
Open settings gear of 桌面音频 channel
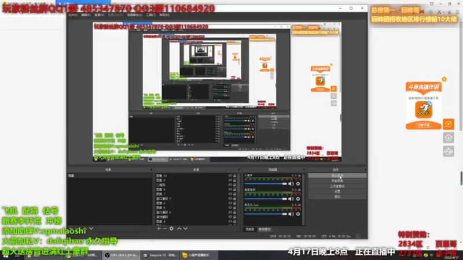(x=298, y=199)
